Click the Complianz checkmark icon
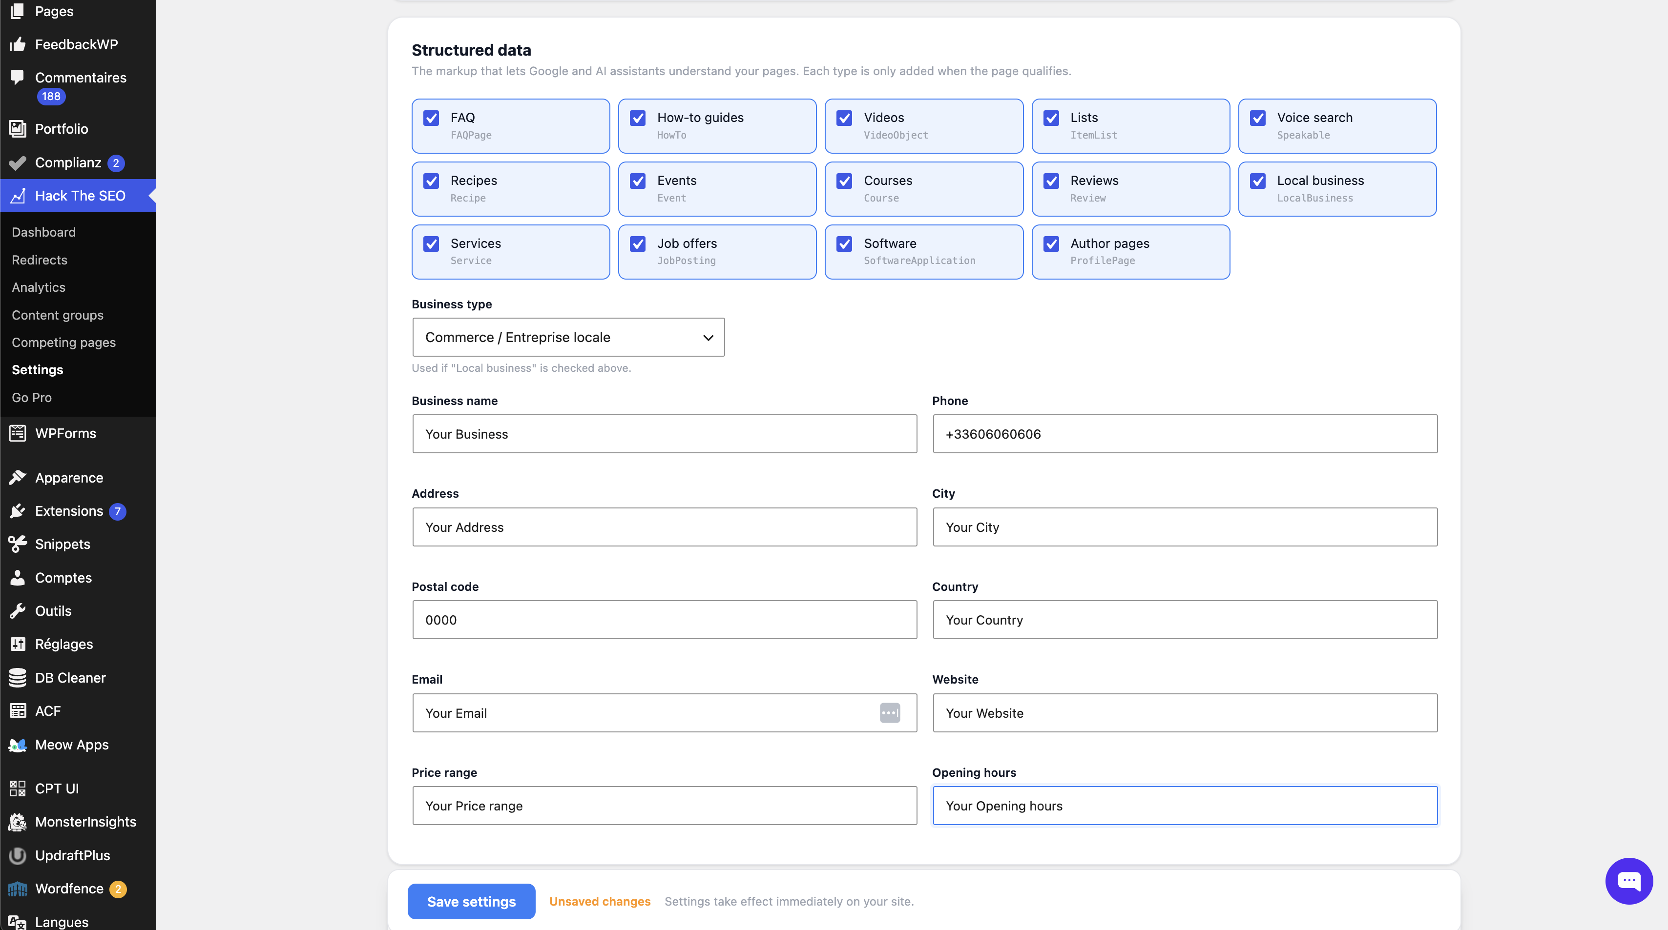Viewport: 1668px width, 930px height. pos(18,162)
